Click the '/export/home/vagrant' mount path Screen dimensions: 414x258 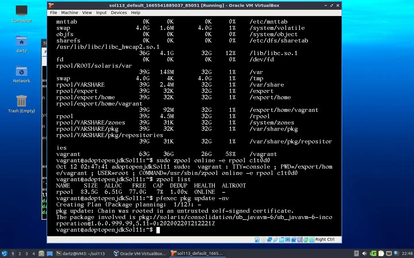(284, 110)
